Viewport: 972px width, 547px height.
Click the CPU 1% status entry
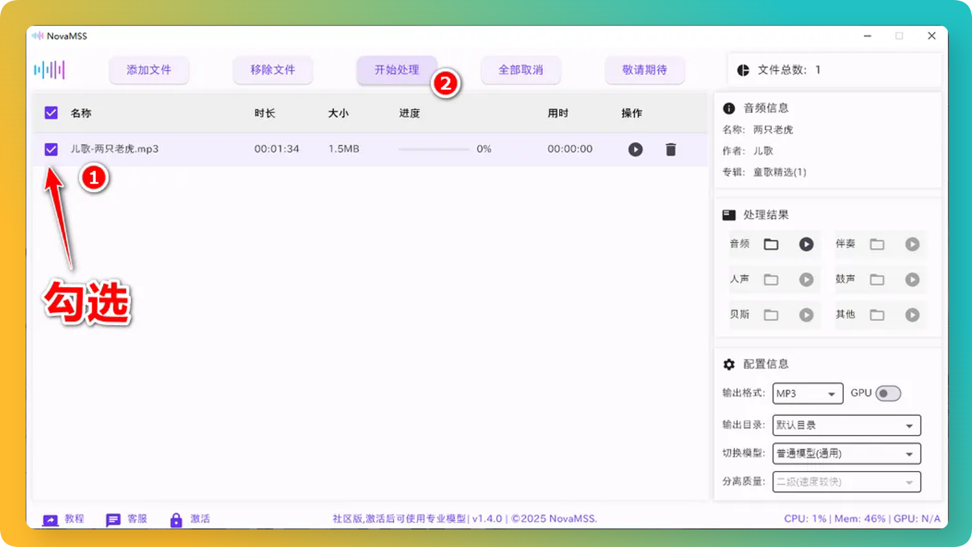(x=805, y=519)
